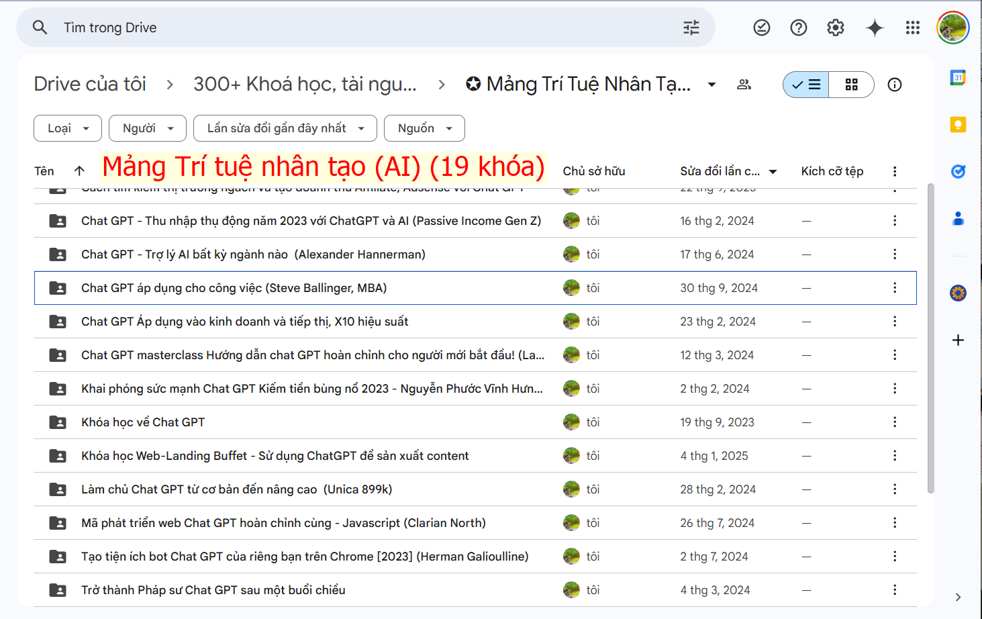The image size is (982, 619).
Task: Open column header more options menu
Action: 894,171
